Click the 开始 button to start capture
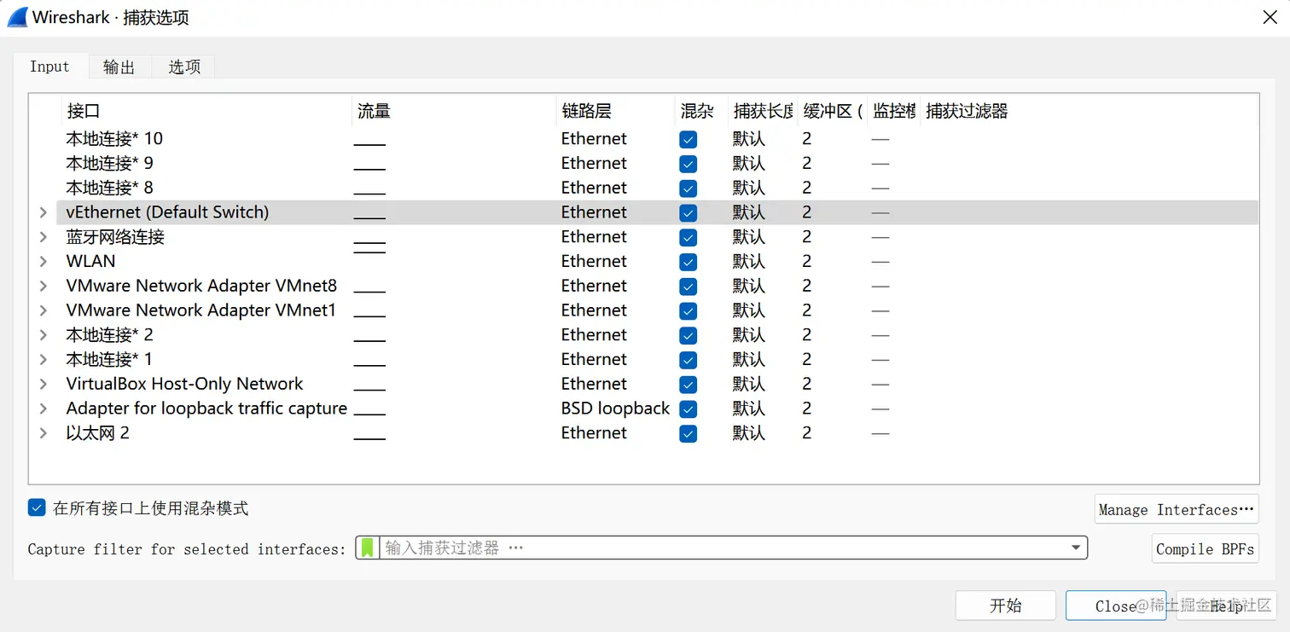This screenshot has height=632, width=1290. click(1005, 606)
